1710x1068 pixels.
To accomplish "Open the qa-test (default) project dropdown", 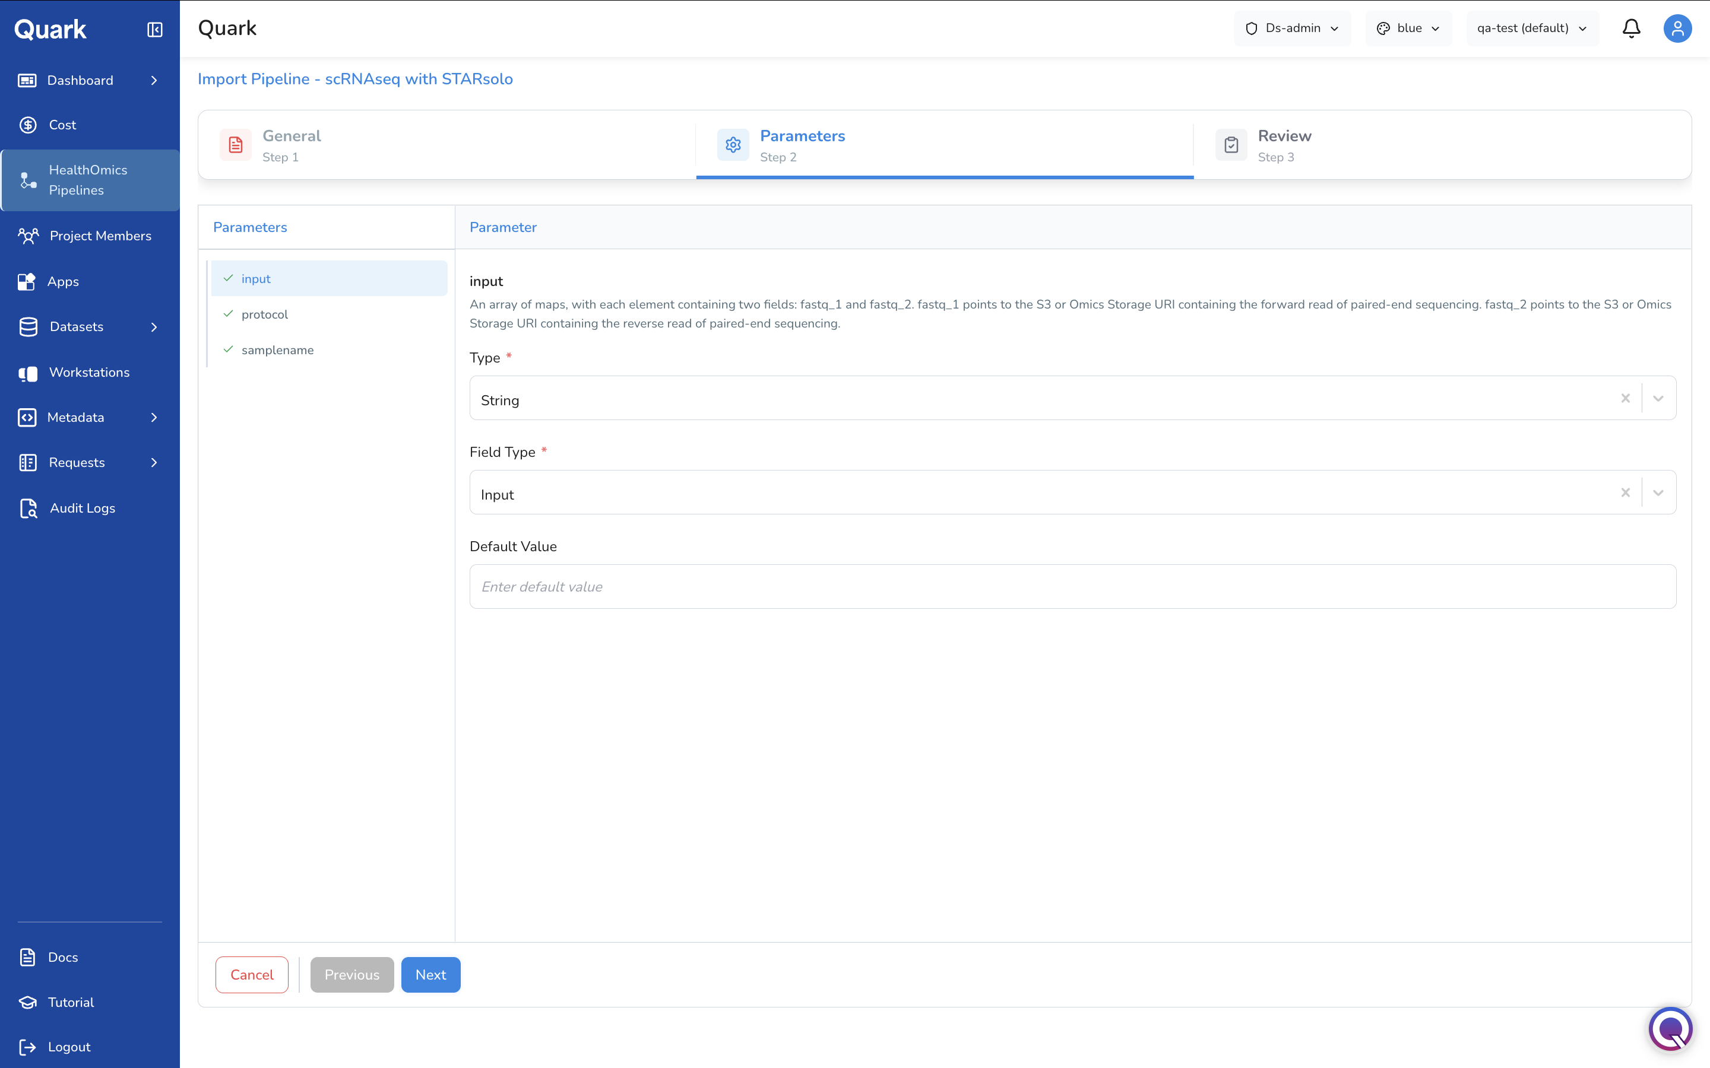I will [1532, 28].
